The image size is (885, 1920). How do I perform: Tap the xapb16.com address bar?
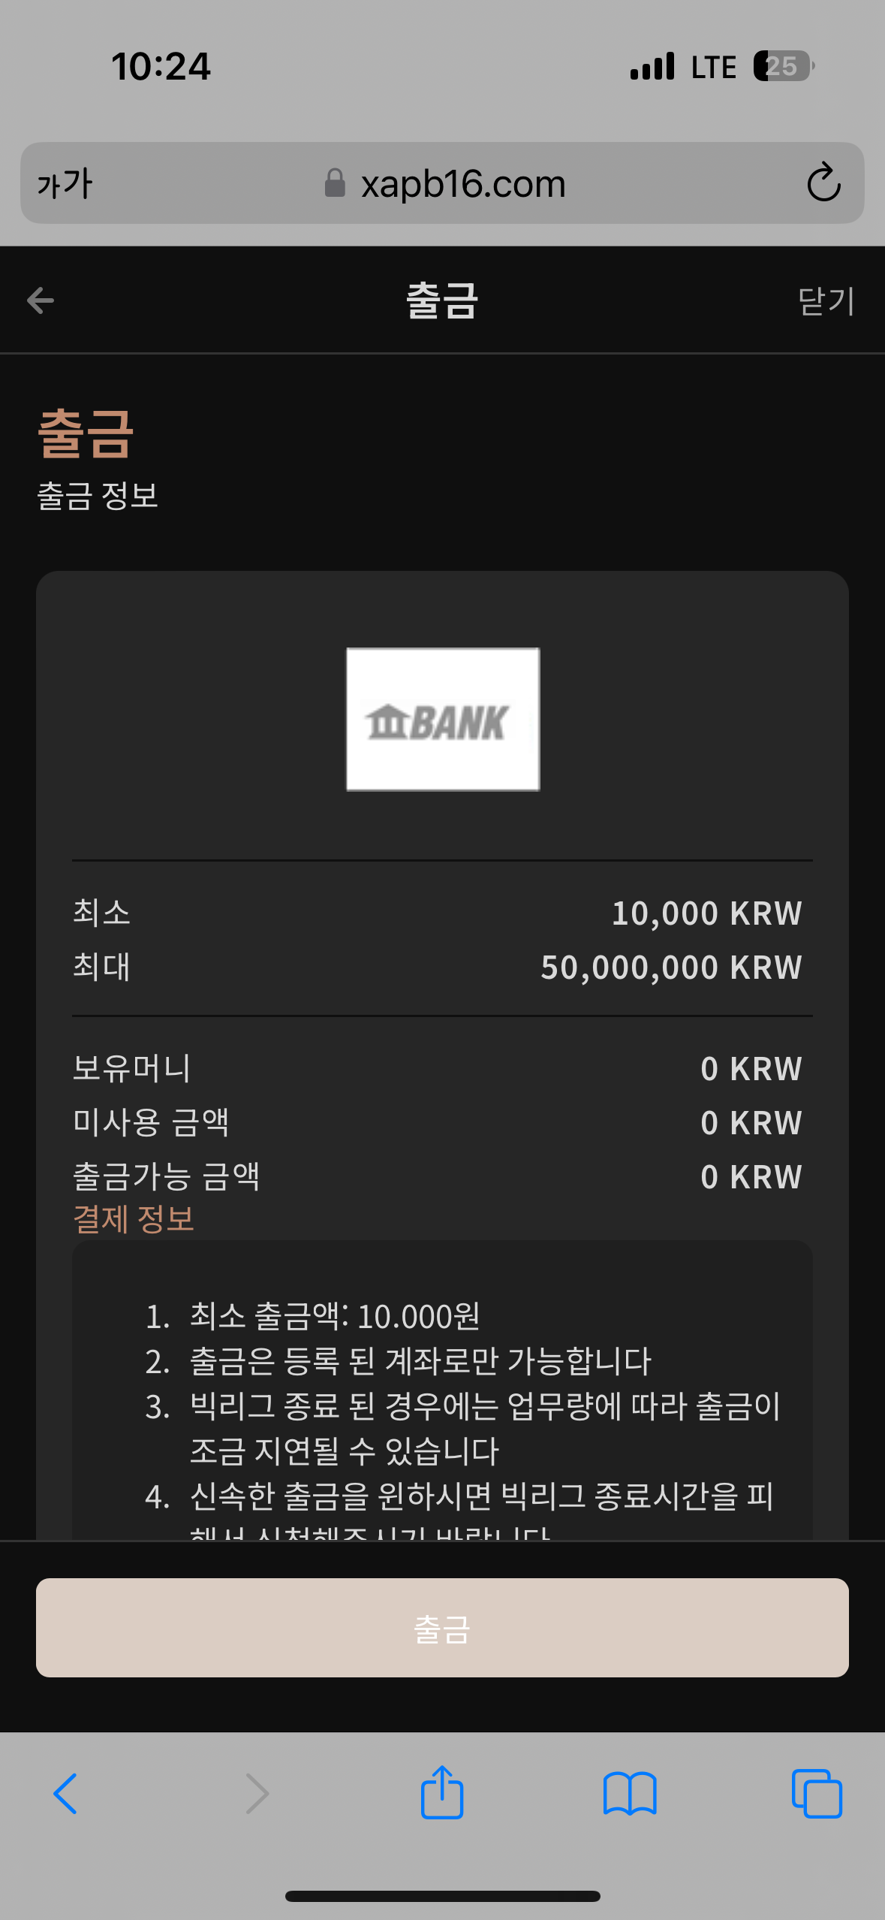pos(462,184)
